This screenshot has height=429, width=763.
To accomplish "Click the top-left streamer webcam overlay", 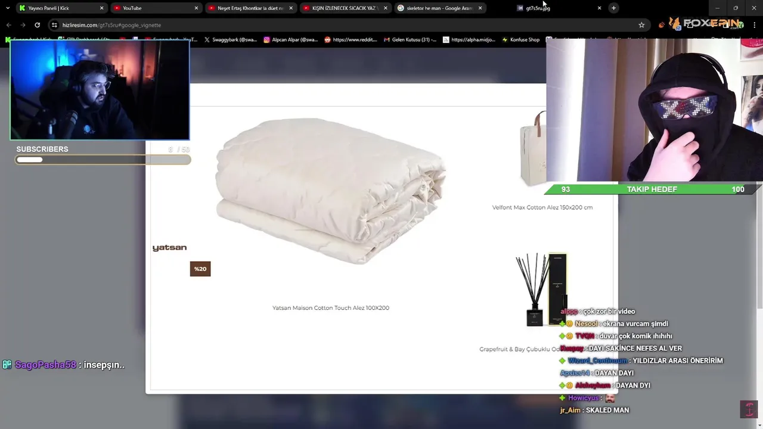I will pos(100,90).
